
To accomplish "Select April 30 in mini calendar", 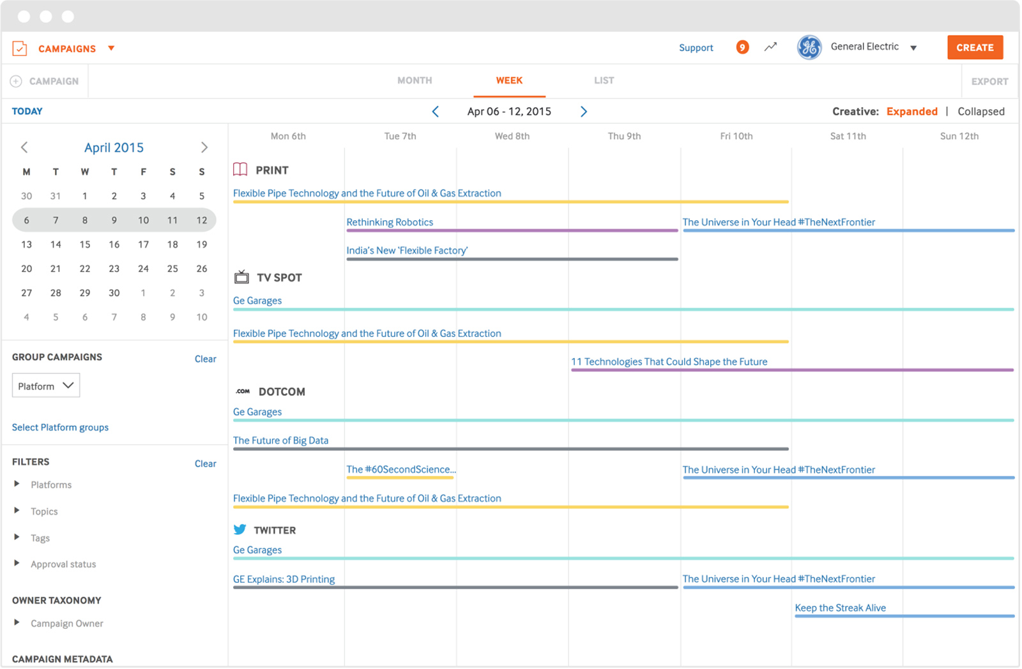I will click(x=114, y=293).
